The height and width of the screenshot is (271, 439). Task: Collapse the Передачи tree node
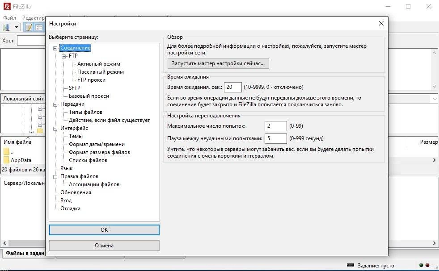pyautogui.click(x=55, y=104)
